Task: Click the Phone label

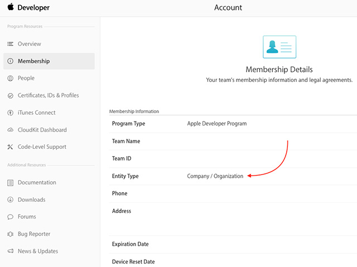Action: [x=119, y=193]
